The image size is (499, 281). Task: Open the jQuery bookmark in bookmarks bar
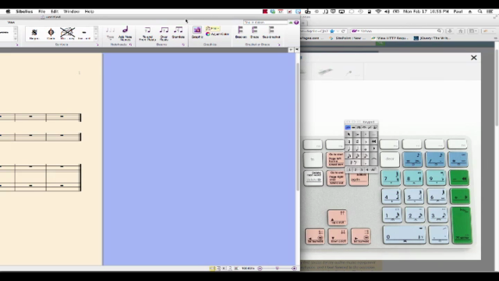tap(432, 38)
